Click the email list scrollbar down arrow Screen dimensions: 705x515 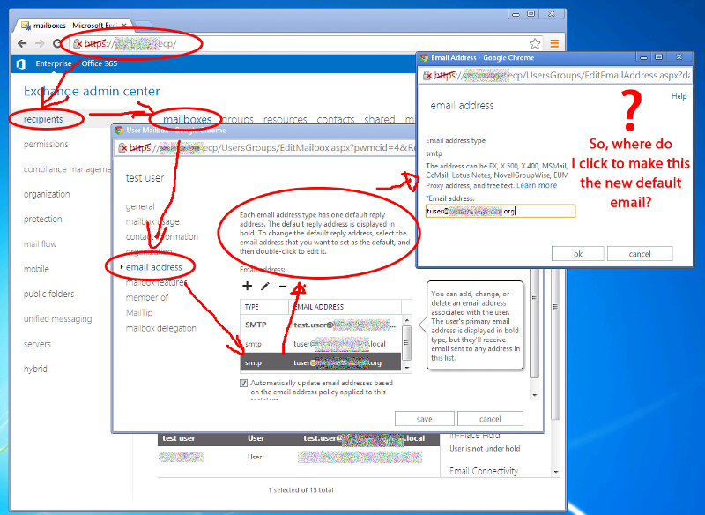coord(406,368)
